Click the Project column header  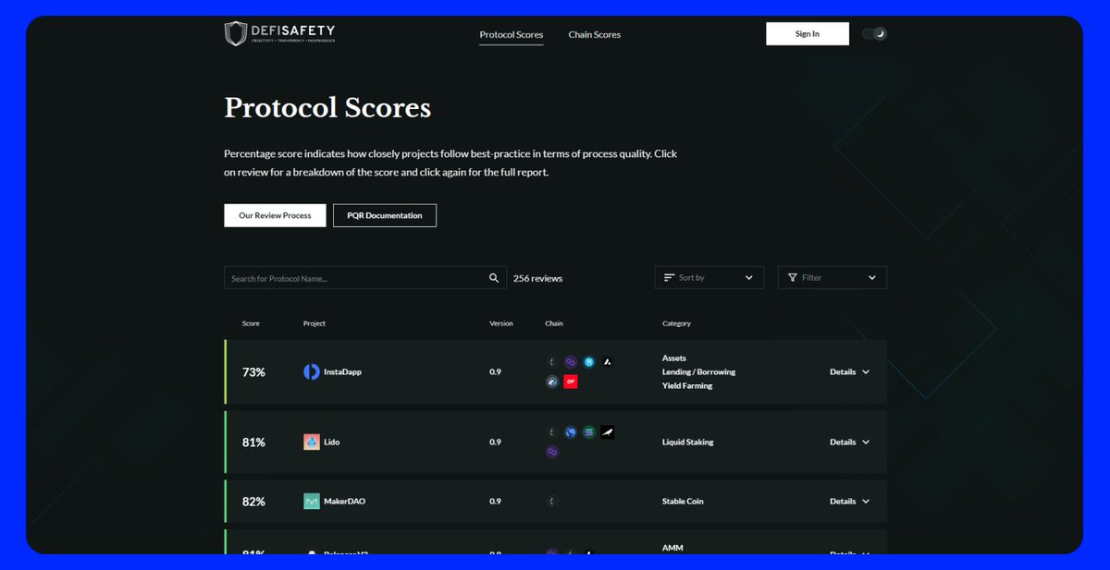[x=314, y=324]
